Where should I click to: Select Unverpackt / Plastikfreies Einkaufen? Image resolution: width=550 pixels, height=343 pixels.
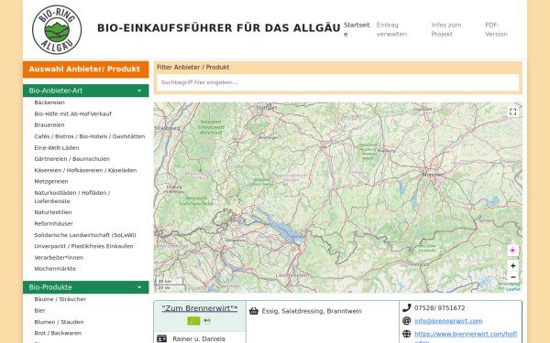(x=83, y=246)
